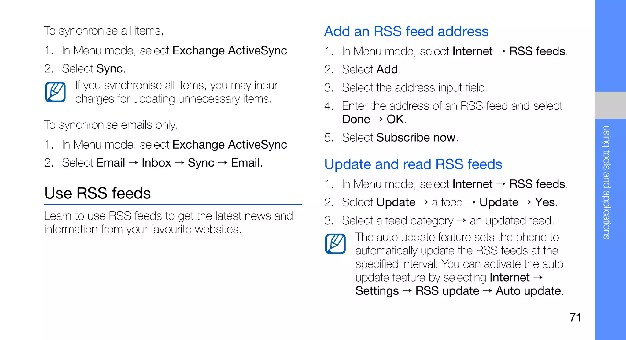Click step 'Select Email → Inbox → Sync → Email.'
The height and width of the screenshot is (340, 626).
[x=153, y=163]
